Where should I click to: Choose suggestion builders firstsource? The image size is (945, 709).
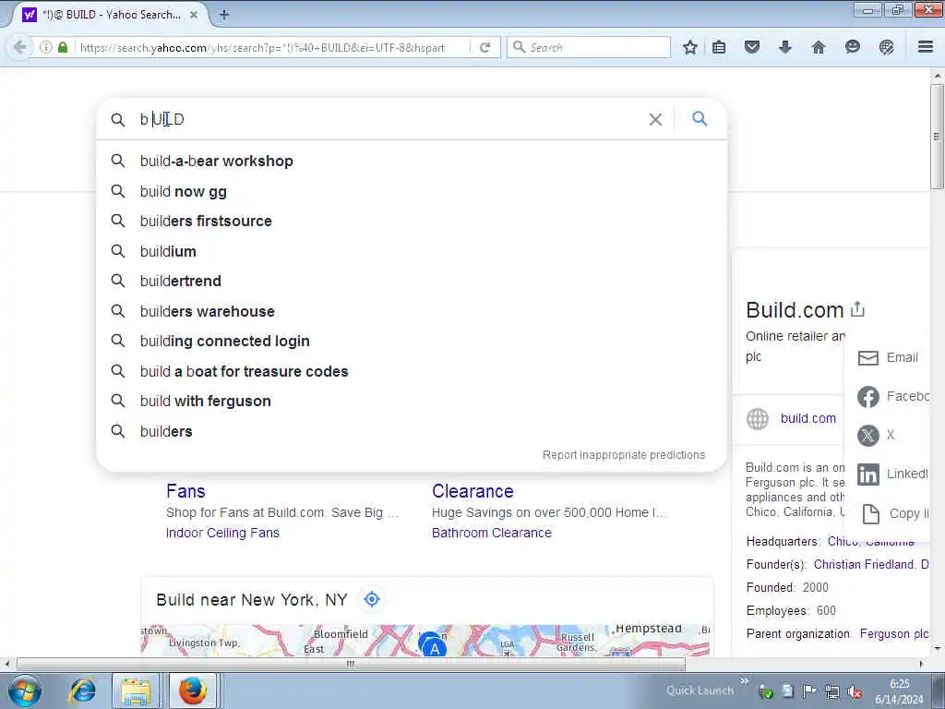click(412, 221)
